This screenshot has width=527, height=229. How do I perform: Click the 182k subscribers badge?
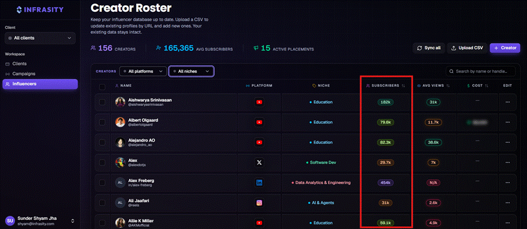[x=385, y=102]
